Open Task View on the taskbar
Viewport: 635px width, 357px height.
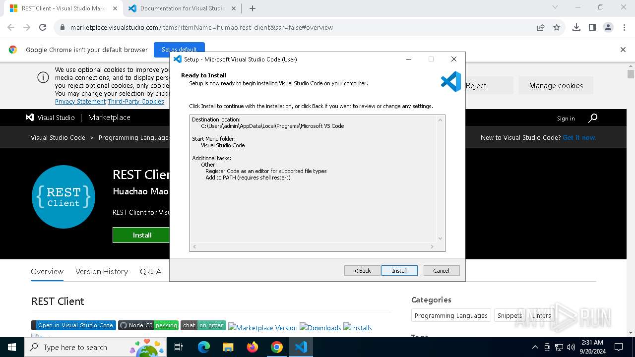point(179,347)
